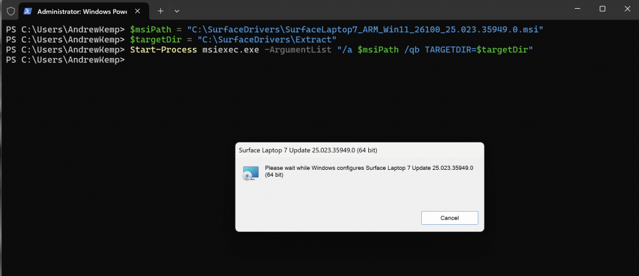Click the $msiPath assignment command line

[x=275, y=29]
